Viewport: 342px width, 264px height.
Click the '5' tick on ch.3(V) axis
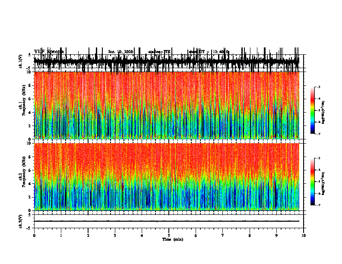29,215
